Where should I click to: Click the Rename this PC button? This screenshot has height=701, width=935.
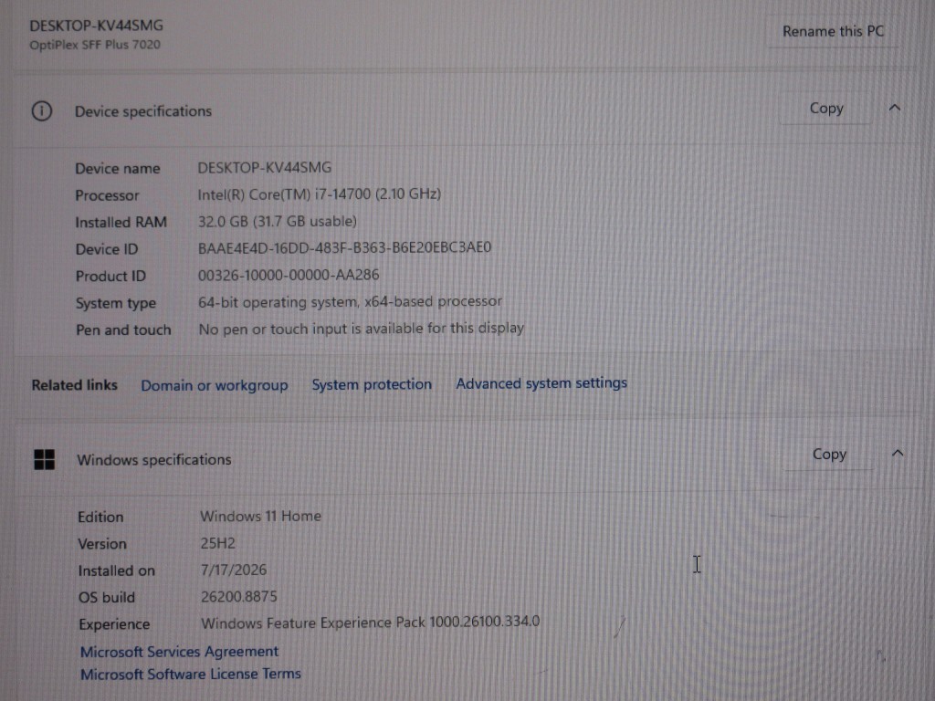(833, 31)
